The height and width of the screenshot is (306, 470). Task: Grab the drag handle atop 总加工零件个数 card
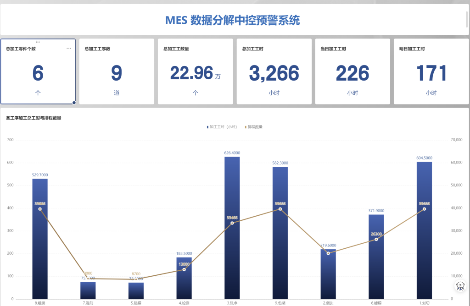click(x=38, y=42)
